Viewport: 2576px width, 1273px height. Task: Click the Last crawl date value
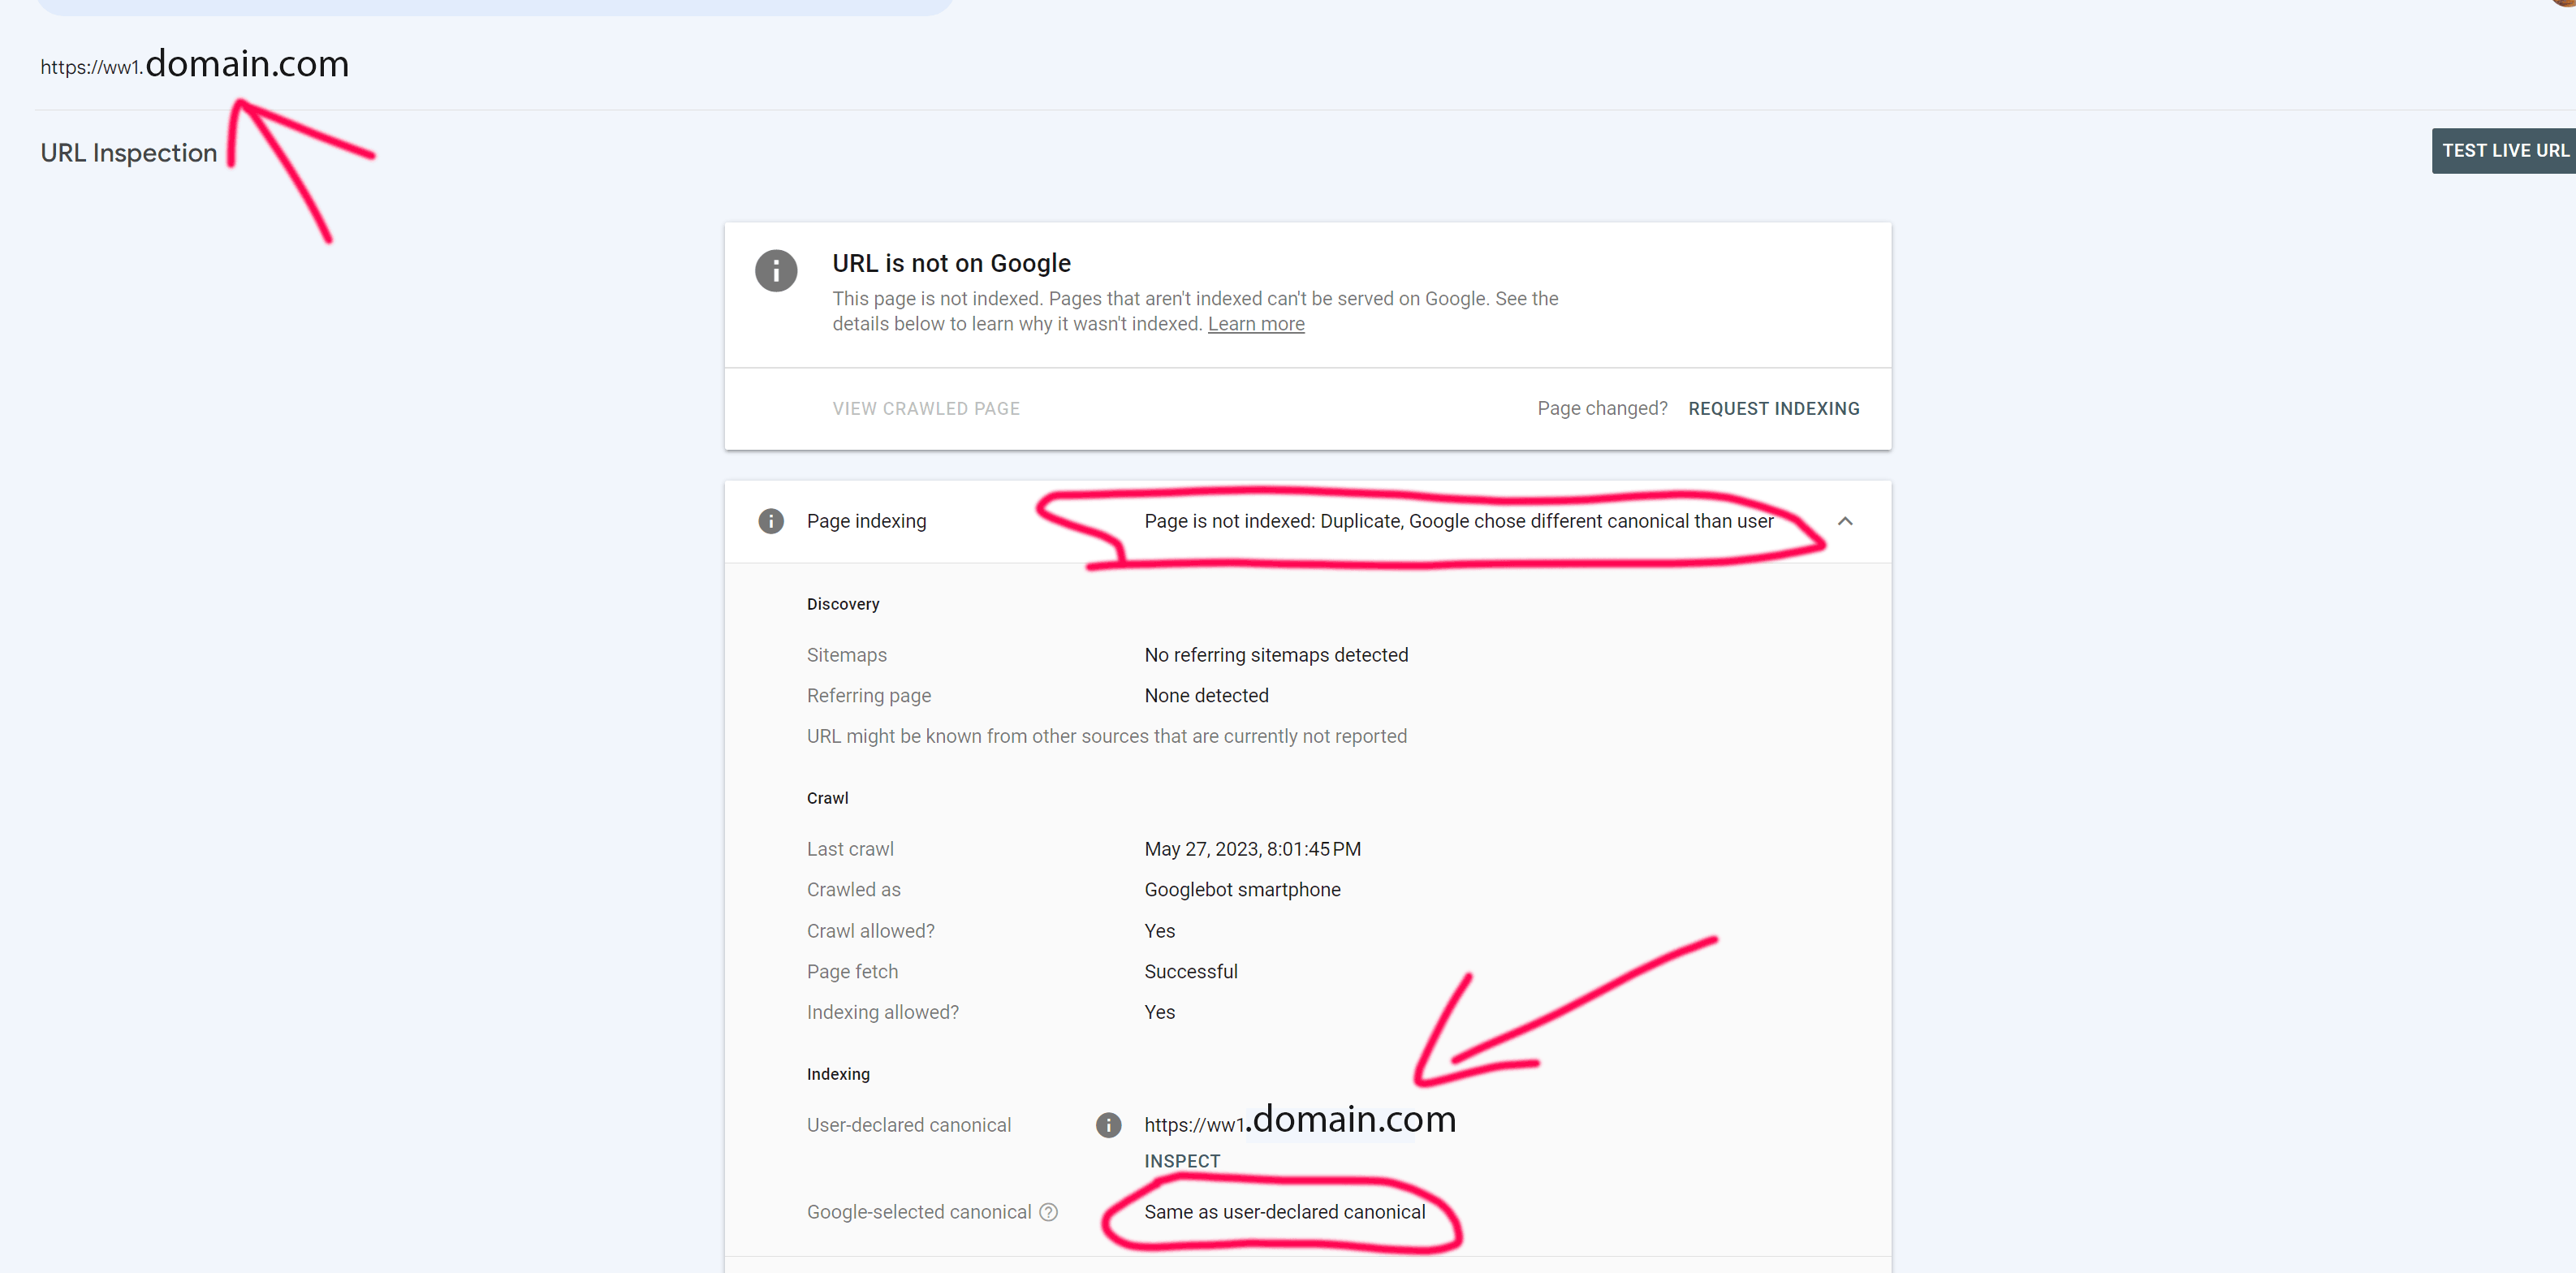pos(1252,849)
